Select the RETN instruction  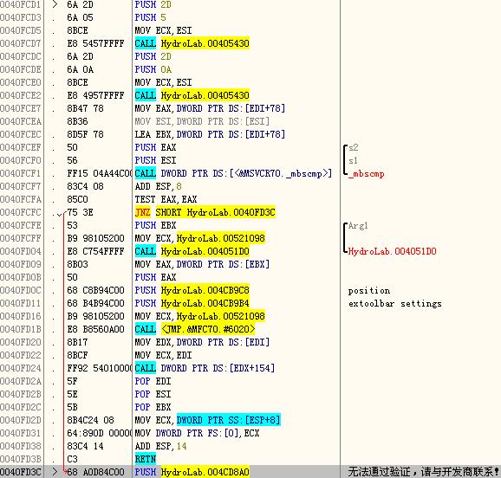(146, 459)
